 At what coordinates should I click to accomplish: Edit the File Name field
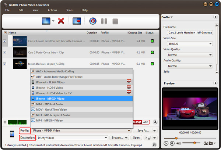click(190, 33)
